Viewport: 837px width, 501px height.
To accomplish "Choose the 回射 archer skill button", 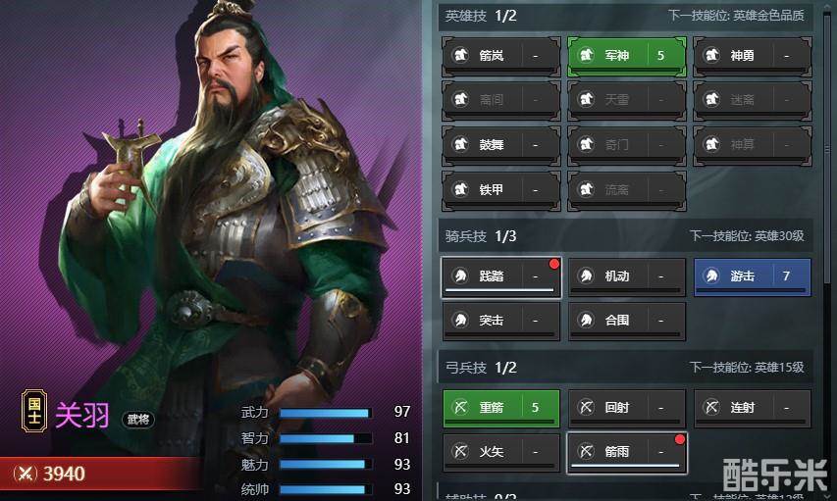I will [627, 408].
